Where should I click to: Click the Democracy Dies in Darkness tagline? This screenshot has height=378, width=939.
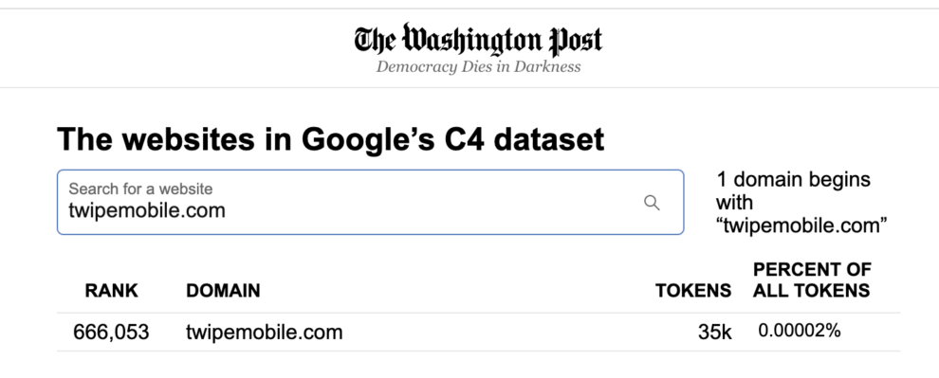click(478, 66)
